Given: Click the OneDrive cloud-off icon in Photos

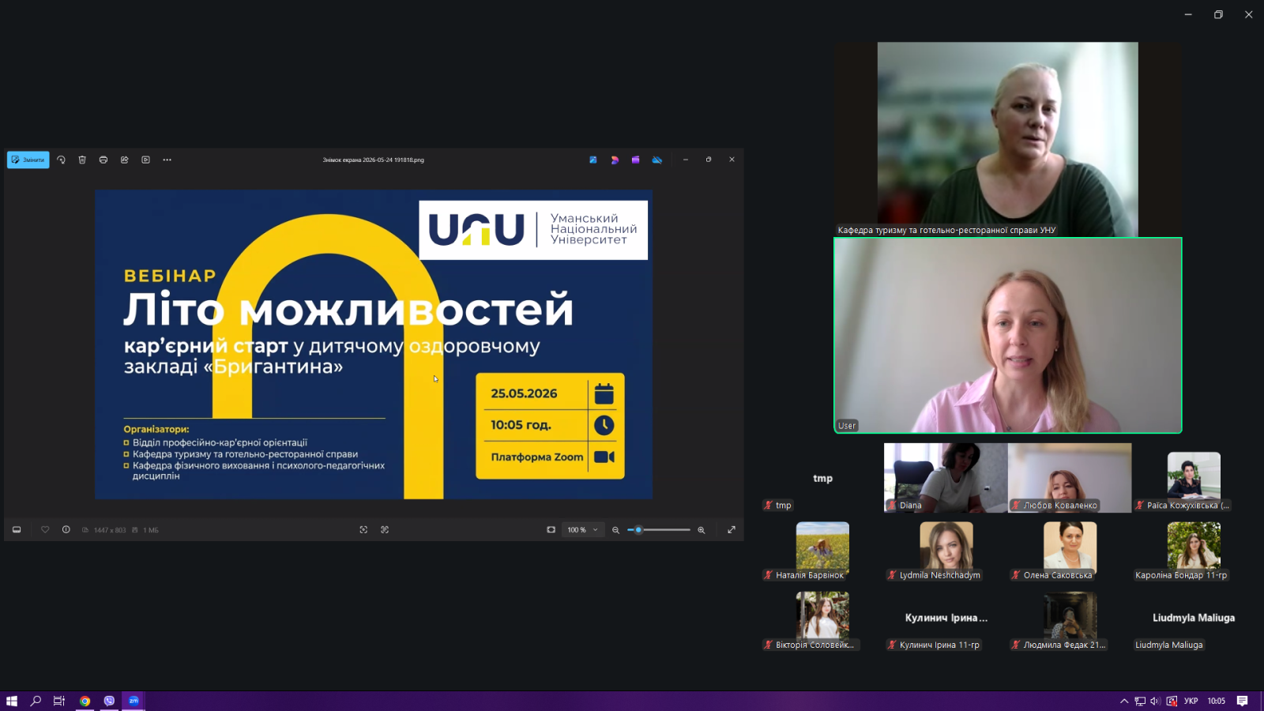Looking at the screenshot, I should (x=656, y=160).
